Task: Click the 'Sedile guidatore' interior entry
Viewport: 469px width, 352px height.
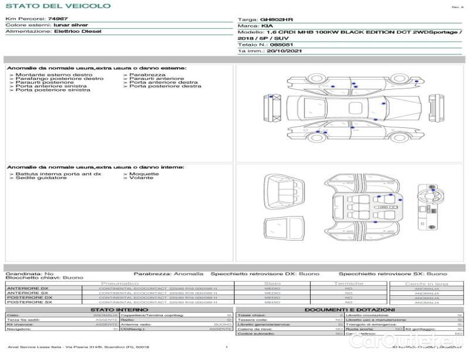Action: click(41, 178)
